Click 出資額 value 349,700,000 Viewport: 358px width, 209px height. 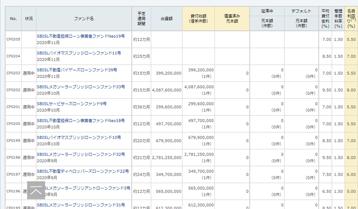click(169, 174)
